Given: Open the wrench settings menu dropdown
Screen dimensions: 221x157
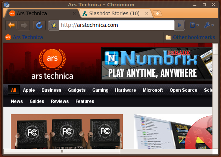Looking at the screenshot, I should click(209, 25).
